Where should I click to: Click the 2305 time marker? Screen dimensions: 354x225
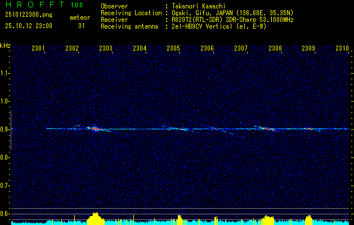(173, 48)
